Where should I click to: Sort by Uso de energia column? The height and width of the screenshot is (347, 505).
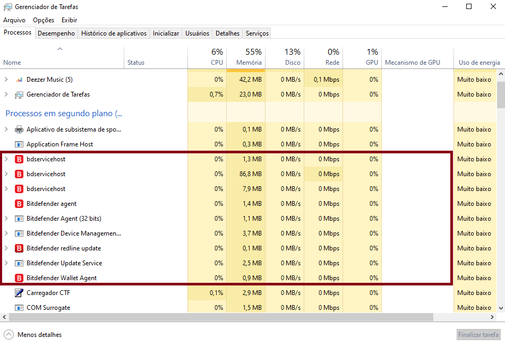click(479, 58)
